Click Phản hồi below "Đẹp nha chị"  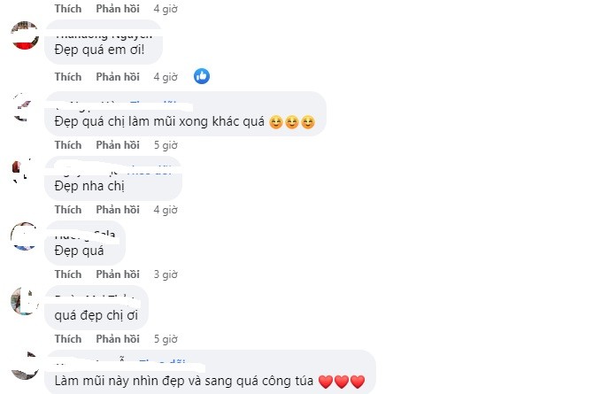118,210
